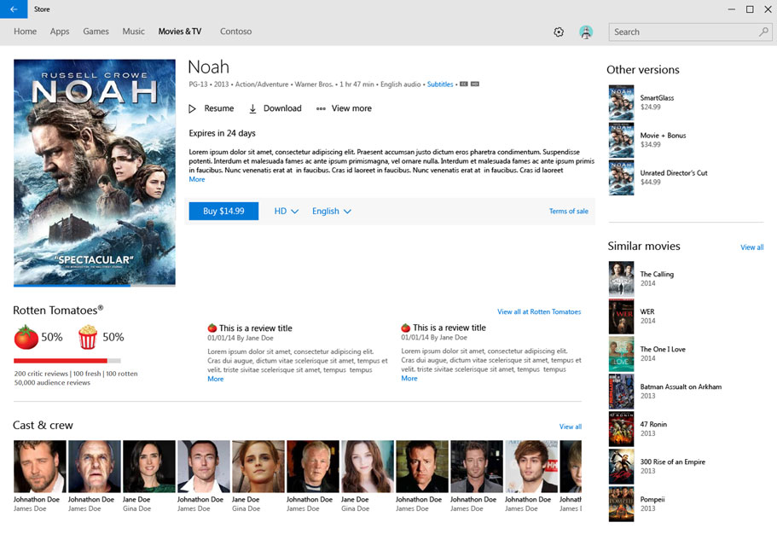Expand the HD quality dropdown
The image size is (777, 534).
287,212
